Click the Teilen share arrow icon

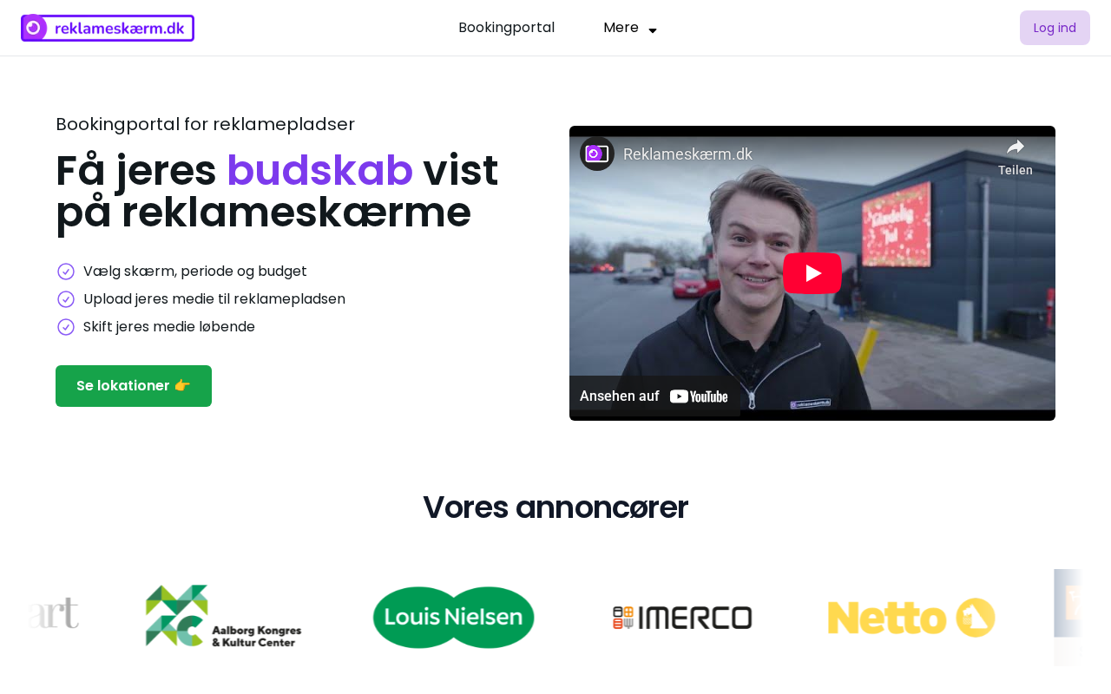click(1016, 147)
